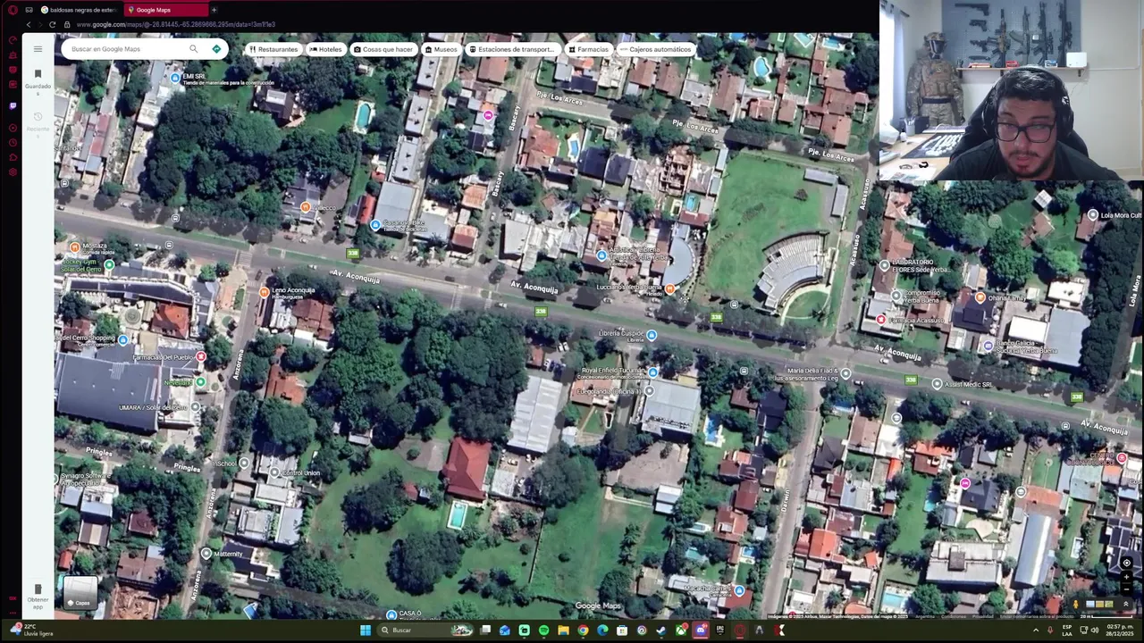This screenshot has width=1144, height=643.
Task: Click the search magnifier in the Maps box
Action: click(x=193, y=49)
